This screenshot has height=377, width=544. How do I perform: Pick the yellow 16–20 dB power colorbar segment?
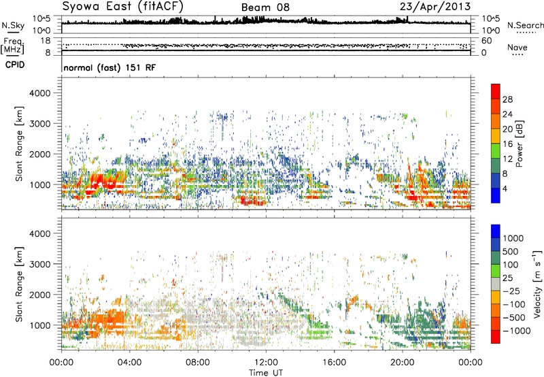pyautogui.click(x=496, y=136)
